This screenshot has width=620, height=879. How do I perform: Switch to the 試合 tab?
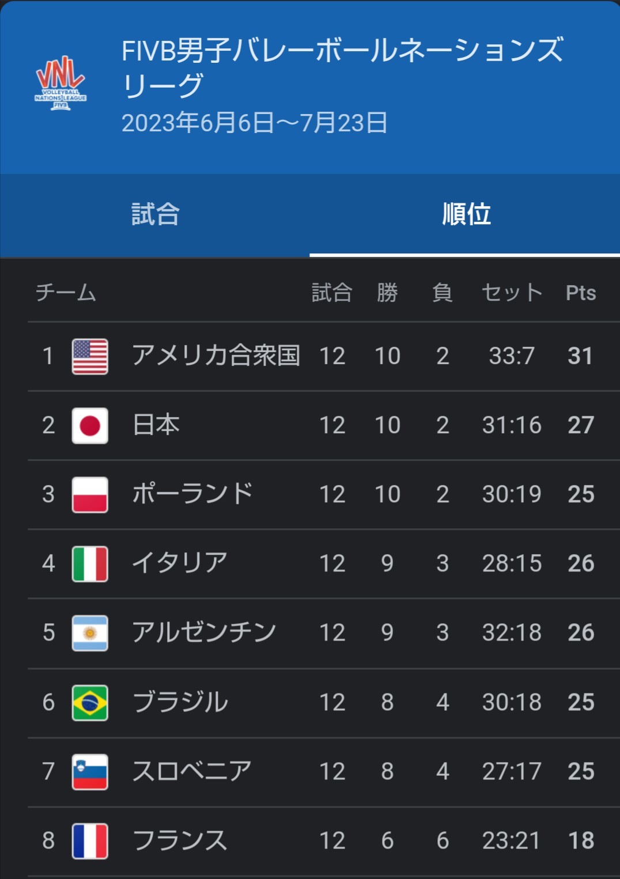[155, 214]
